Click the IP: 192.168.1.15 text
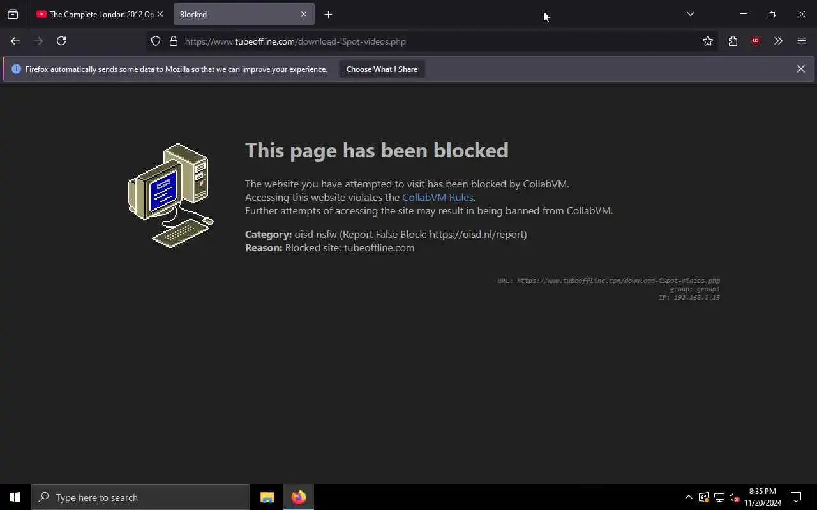 pos(689,297)
